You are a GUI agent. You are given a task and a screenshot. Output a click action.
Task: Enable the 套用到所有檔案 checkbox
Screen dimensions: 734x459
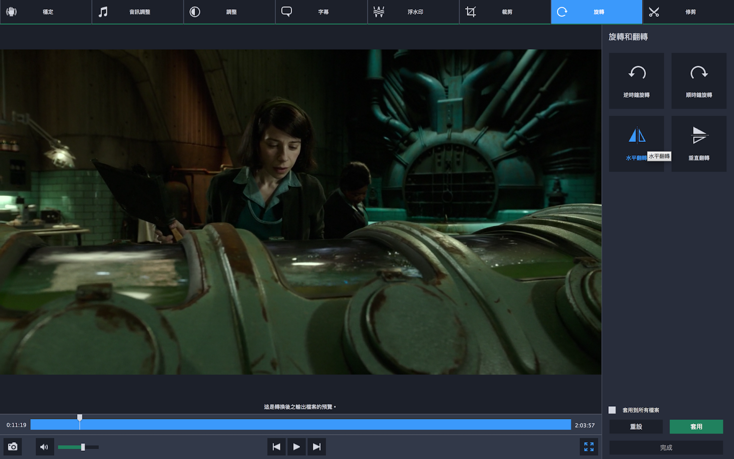tap(612, 410)
